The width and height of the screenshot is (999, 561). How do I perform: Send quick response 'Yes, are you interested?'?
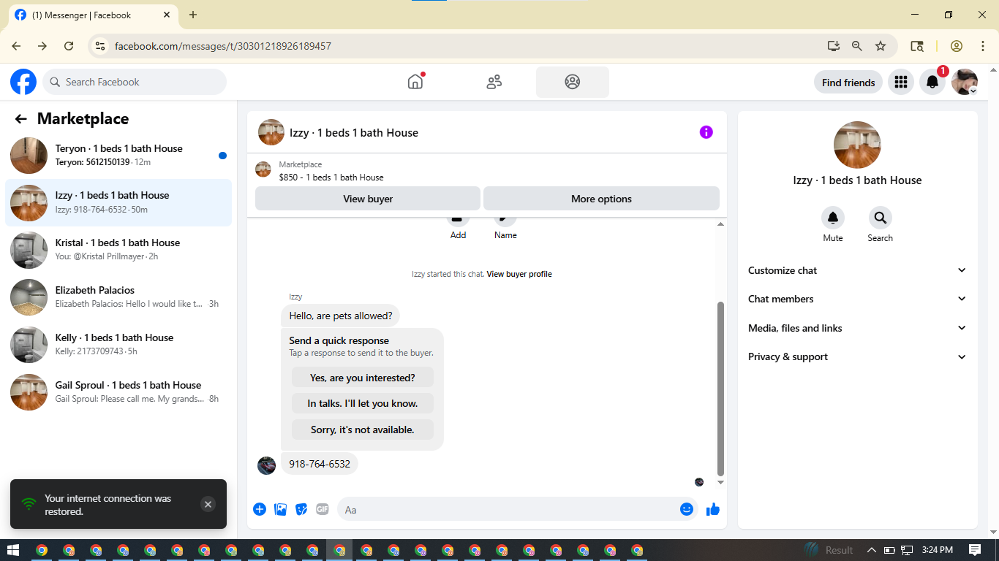click(x=363, y=378)
